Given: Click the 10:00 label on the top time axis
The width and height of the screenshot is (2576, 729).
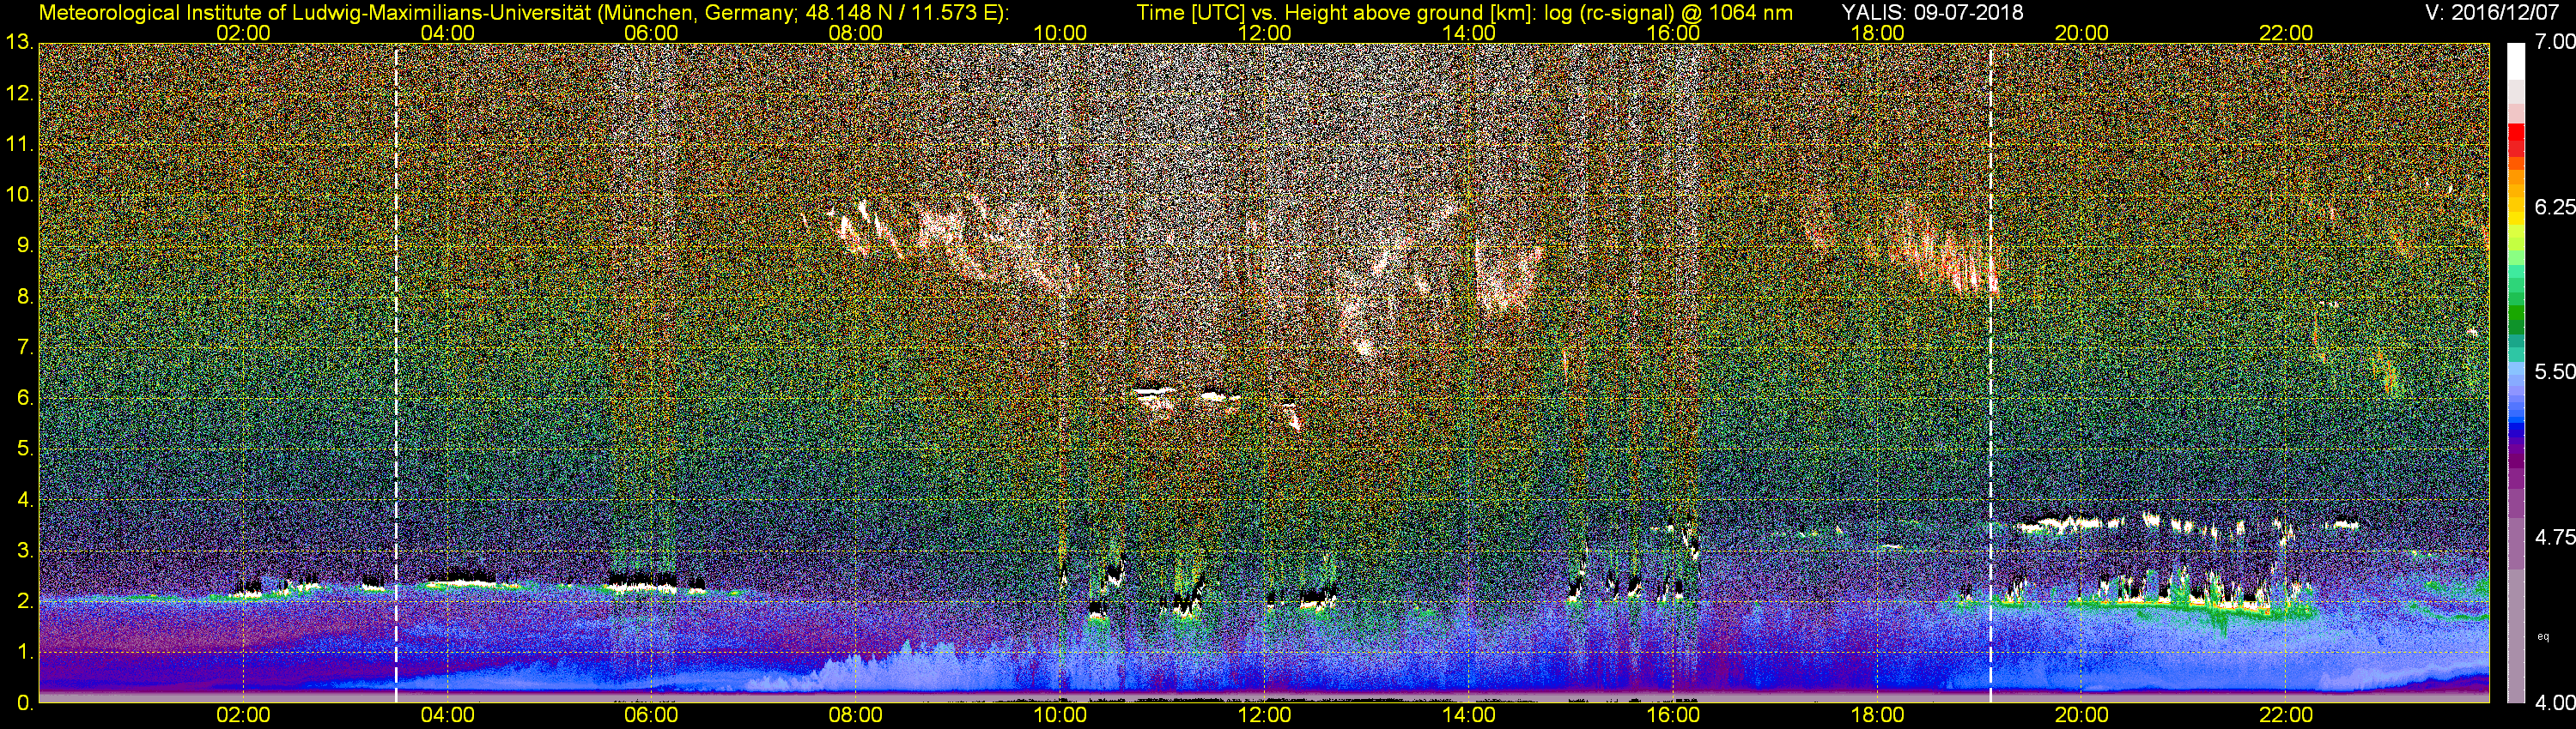Looking at the screenshot, I should tap(1060, 33).
